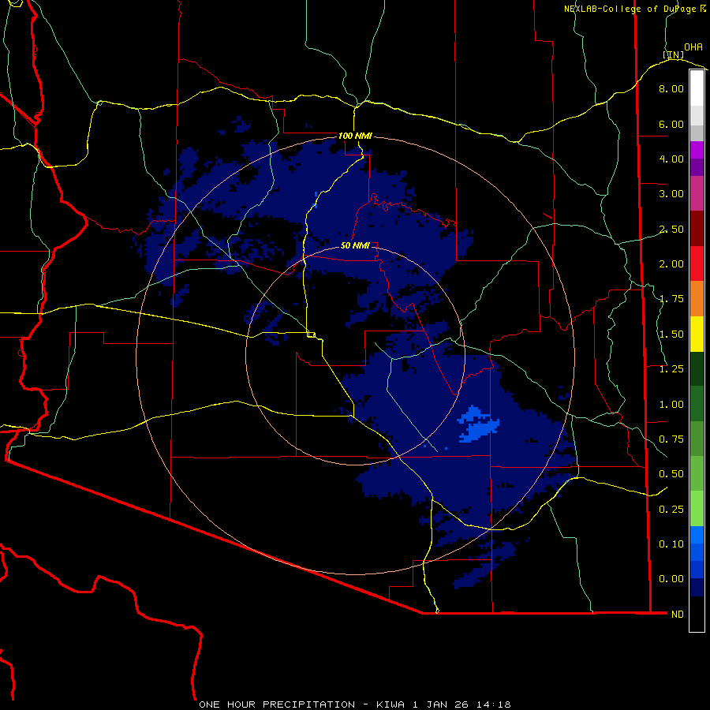Pick the magenta swatch above 4.00
Screen dimensions: 710x710
pos(697,150)
